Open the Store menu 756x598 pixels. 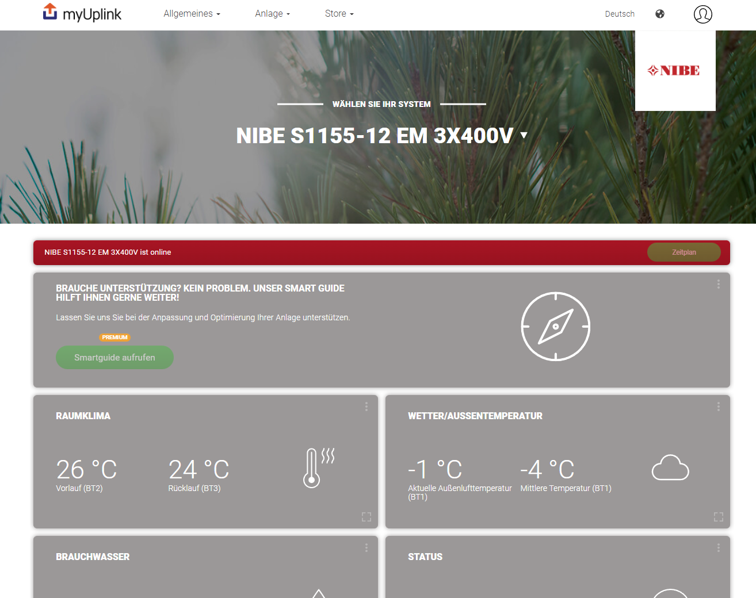[339, 14]
